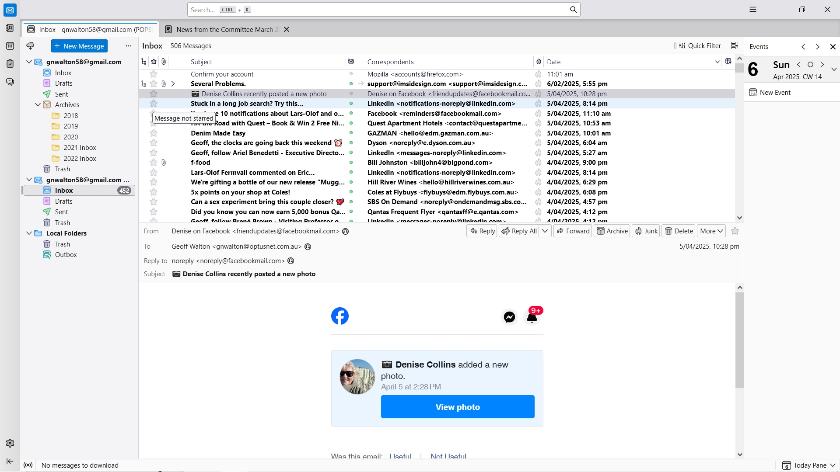This screenshot has width=840, height=472.
Task: Star the Several Problems message
Action: click(154, 84)
